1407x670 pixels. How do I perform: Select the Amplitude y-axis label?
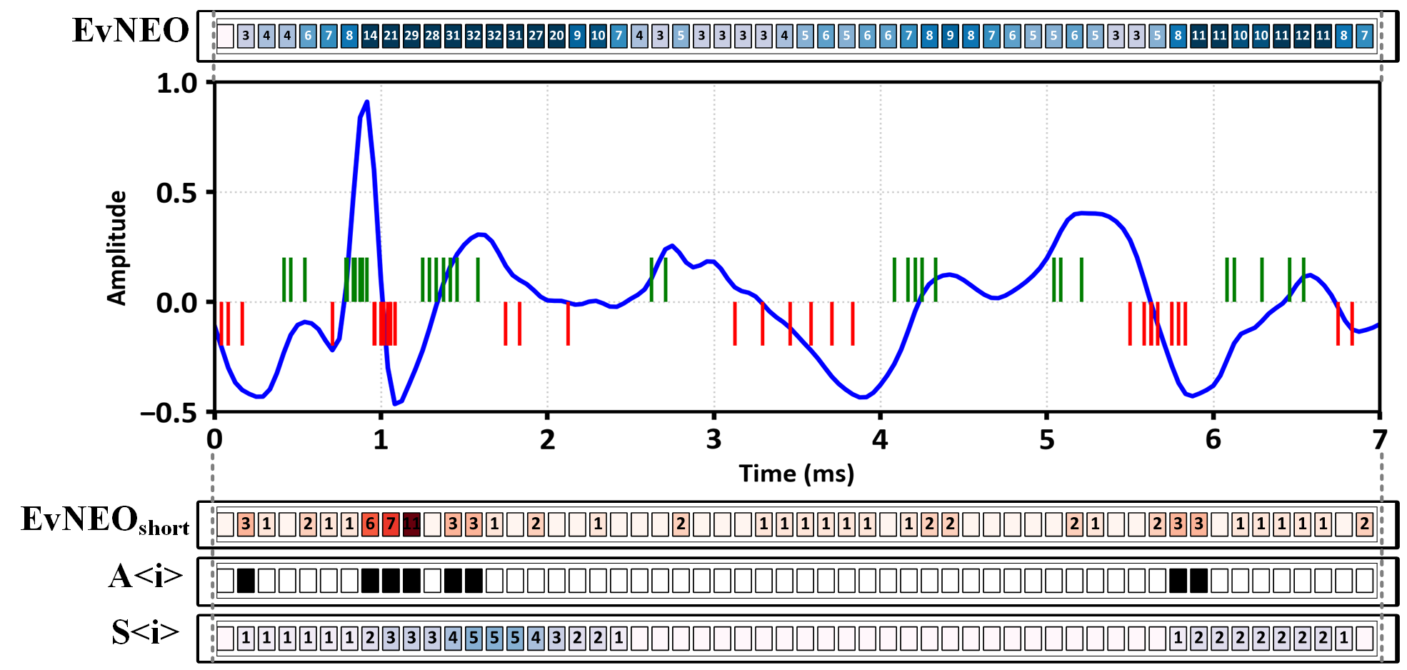pos(116,248)
